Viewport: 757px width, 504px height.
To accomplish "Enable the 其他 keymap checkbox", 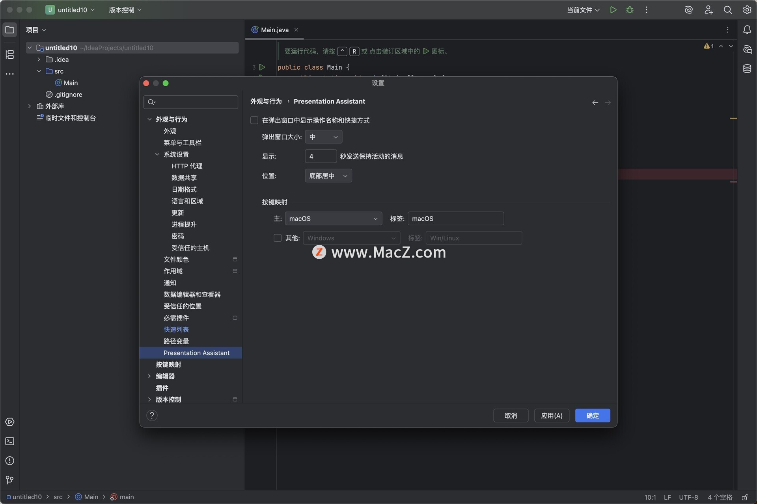I will 278,238.
